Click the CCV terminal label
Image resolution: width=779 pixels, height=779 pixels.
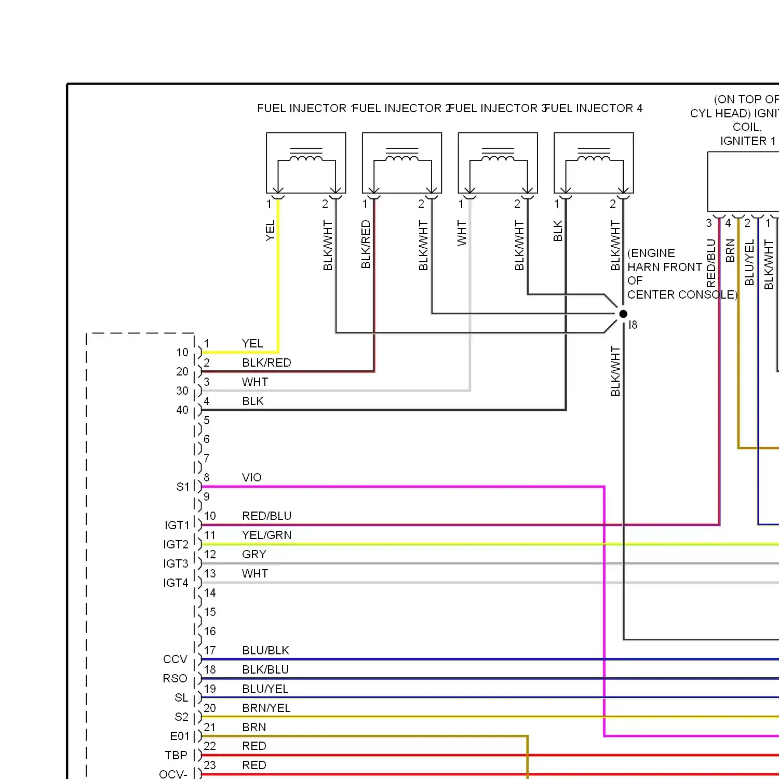click(175, 659)
